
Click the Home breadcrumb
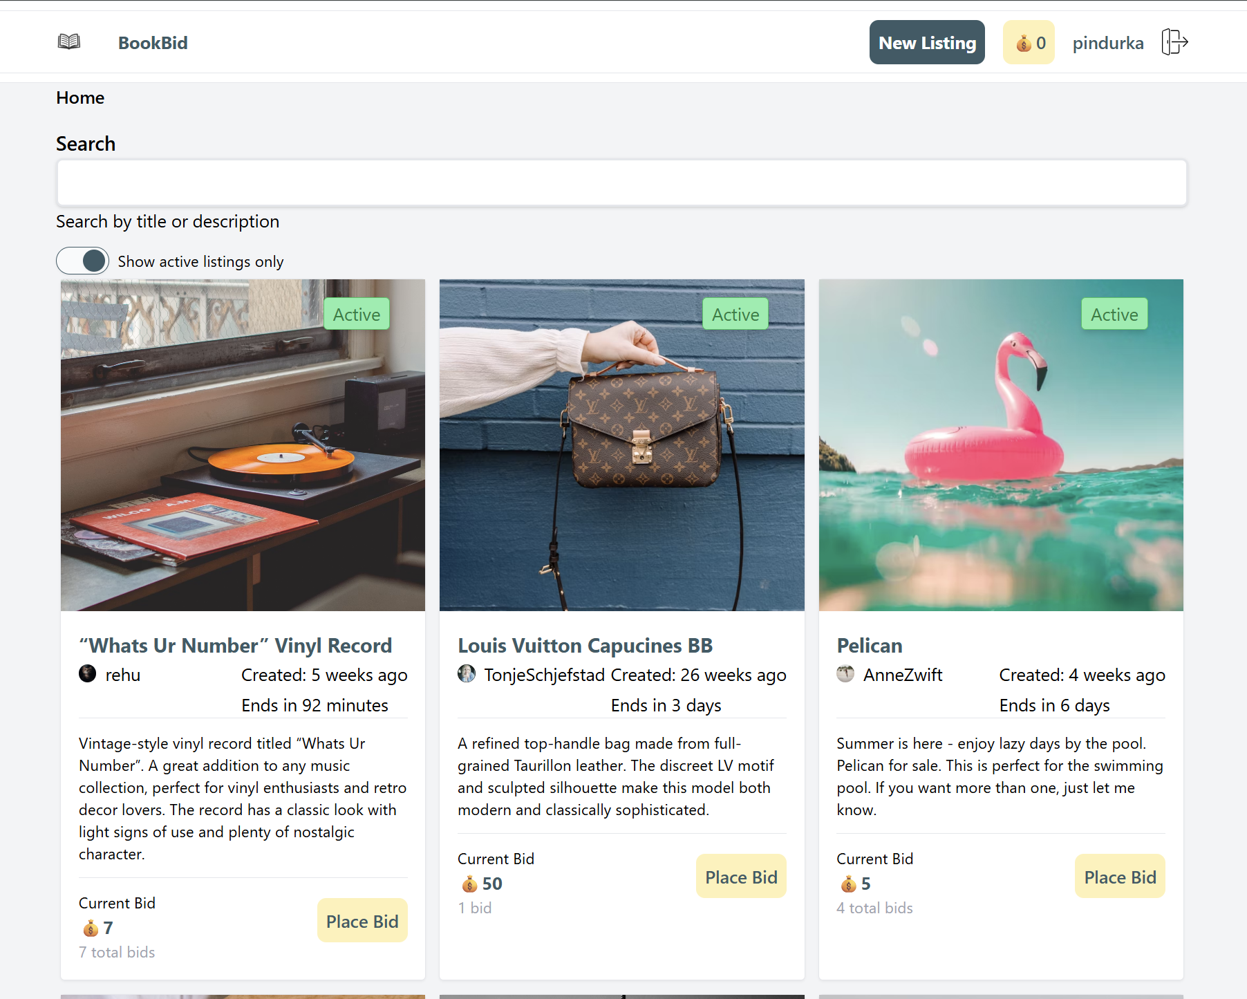click(80, 98)
